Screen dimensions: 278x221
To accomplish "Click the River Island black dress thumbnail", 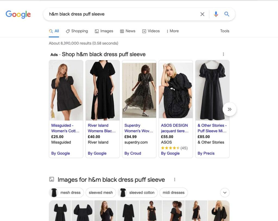I will pyautogui.click(x=102, y=90).
